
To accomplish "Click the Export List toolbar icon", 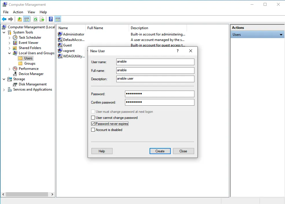I will (x=42, y=19).
